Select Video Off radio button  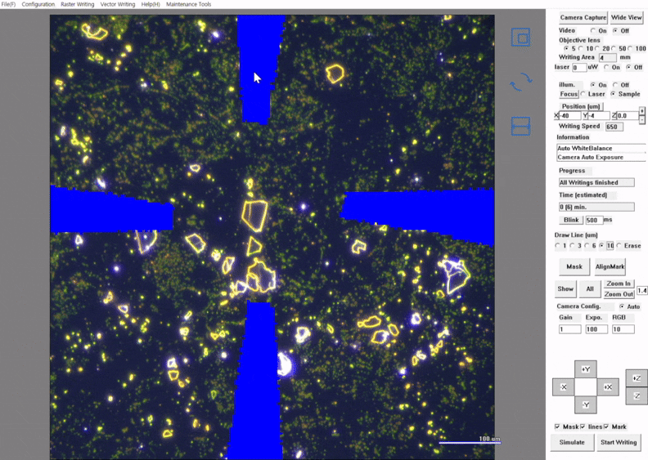pyautogui.click(x=615, y=31)
